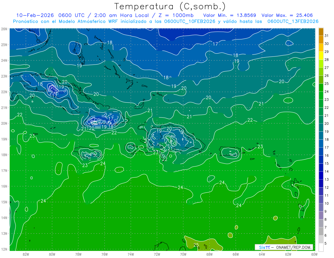This screenshot has height=258, width=334.
Task: Click gray color scale swatch between 6 and 7
Action: 321,231
